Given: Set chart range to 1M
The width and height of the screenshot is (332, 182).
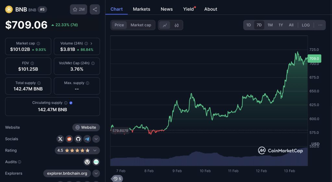Looking at the screenshot, I should [x=270, y=25].
